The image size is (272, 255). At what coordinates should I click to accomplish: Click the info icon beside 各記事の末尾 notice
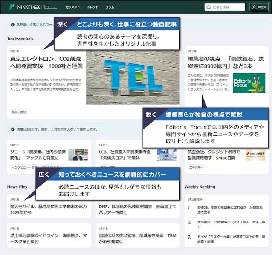point(12,25)
